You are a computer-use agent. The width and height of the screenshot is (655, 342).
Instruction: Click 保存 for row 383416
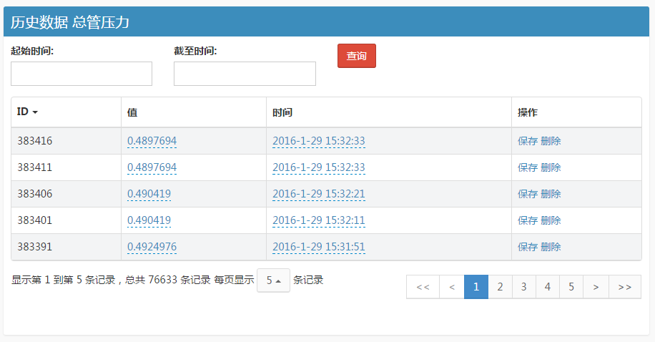pyautogui.click(x=528, y=141)
